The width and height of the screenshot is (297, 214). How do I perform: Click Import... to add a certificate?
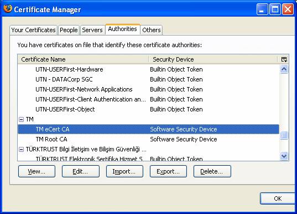(x=124, y=171)
